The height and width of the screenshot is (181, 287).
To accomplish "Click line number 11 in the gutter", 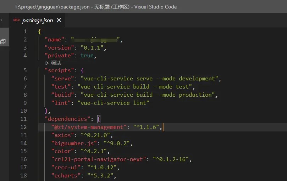I will pyautogui.click(x=23, y=119).
